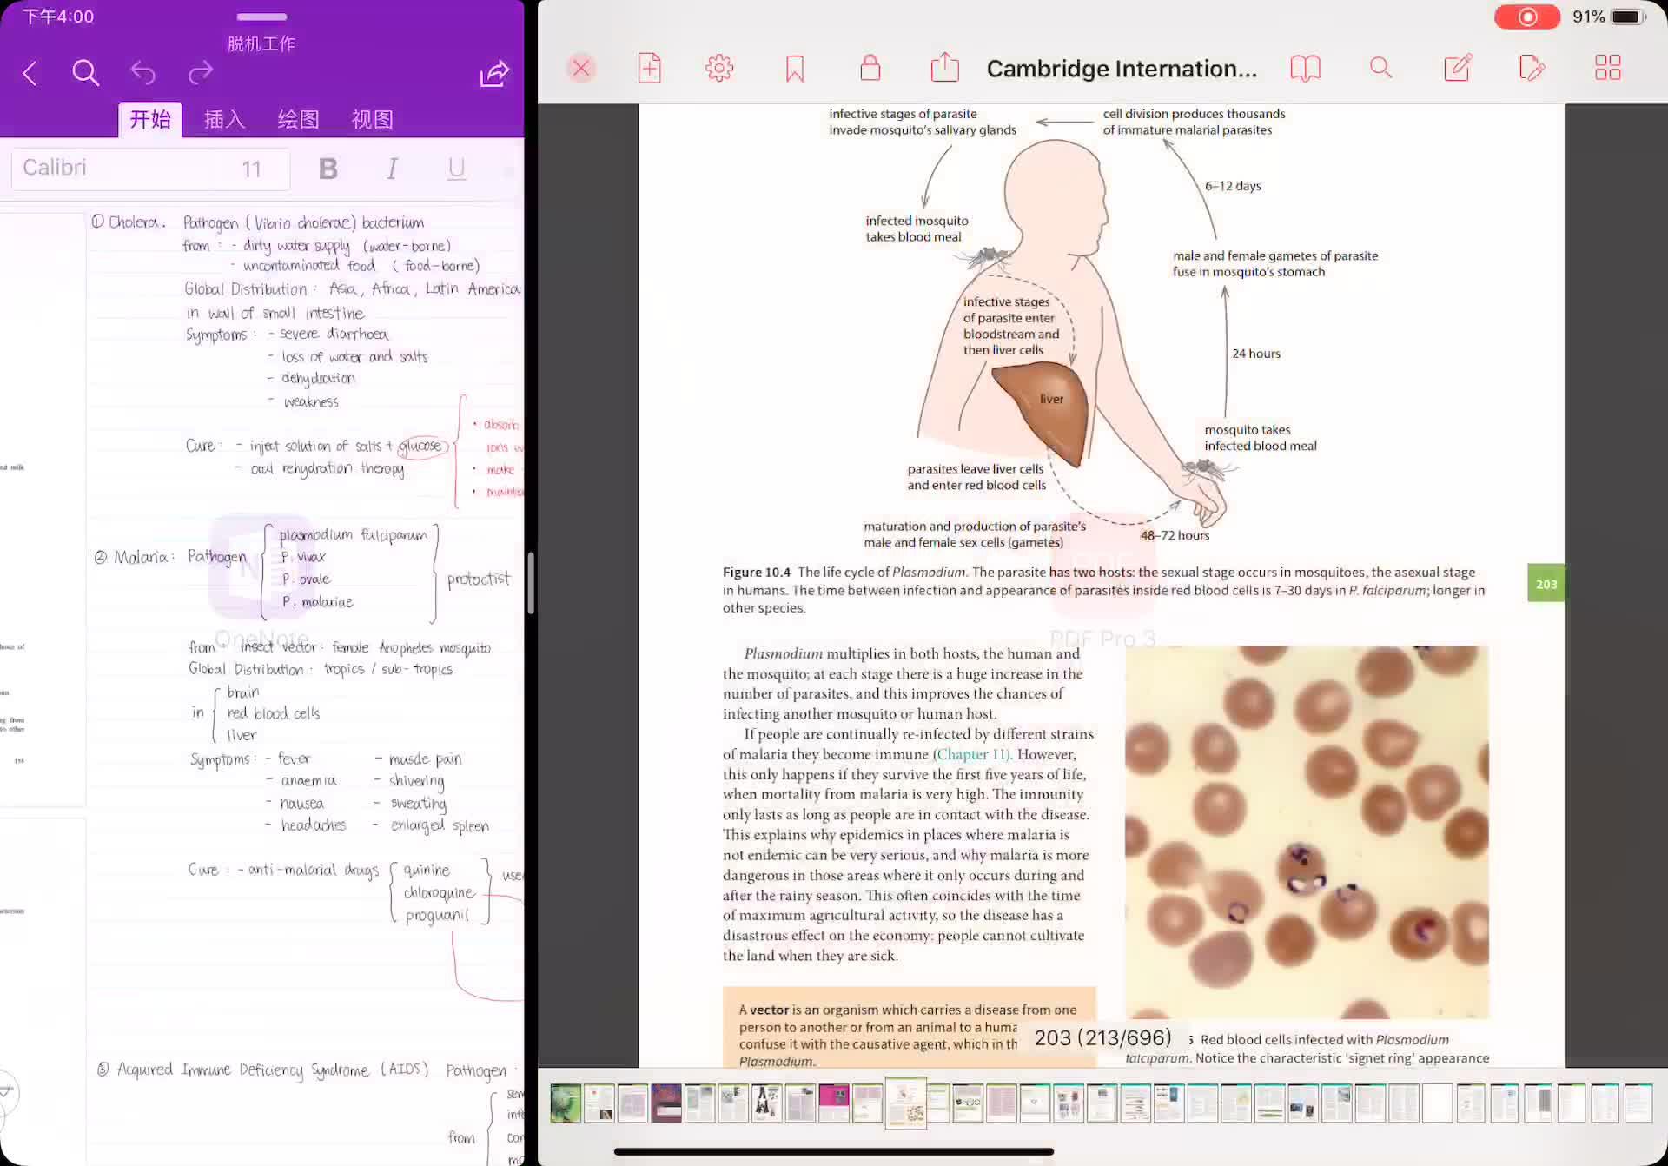
Task: Toggle underline formatting
Action: [456, 169]
